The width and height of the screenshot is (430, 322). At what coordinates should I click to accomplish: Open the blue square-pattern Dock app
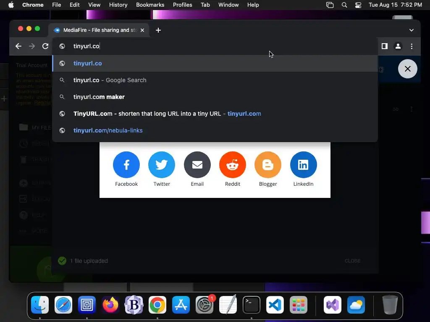click(x=87, y=305)
